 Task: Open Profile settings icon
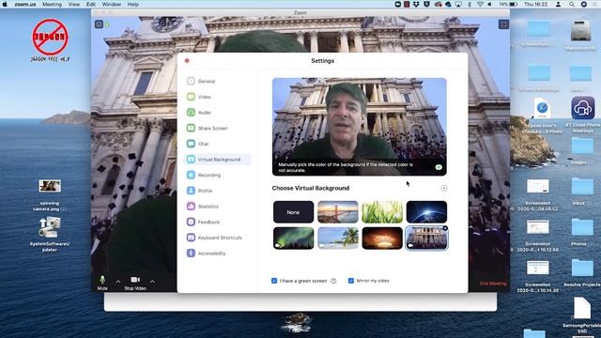pos(191,191)
